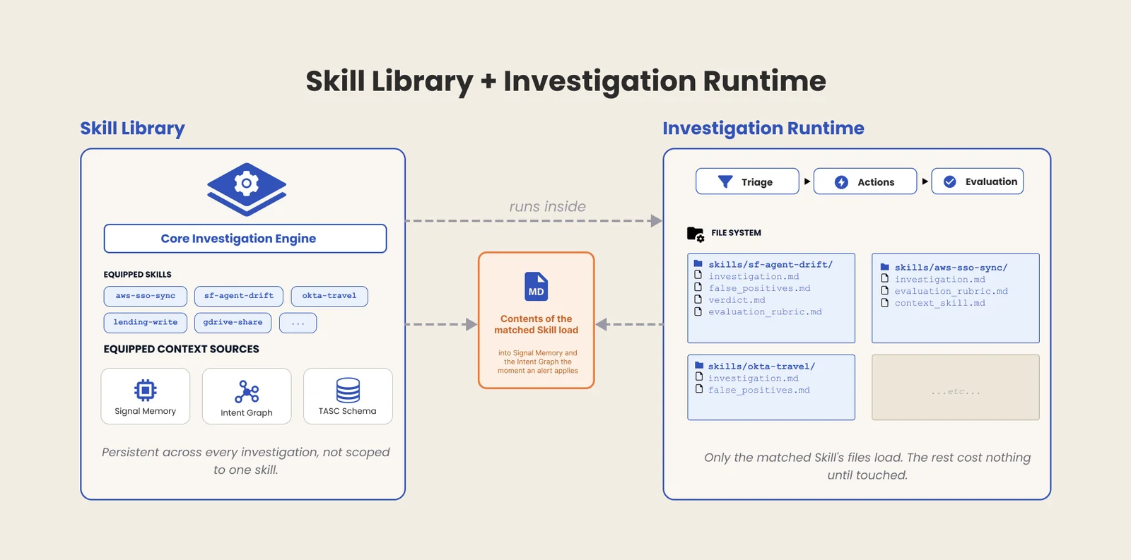
Task: Click the MD document icon
Action: (537, 286)
